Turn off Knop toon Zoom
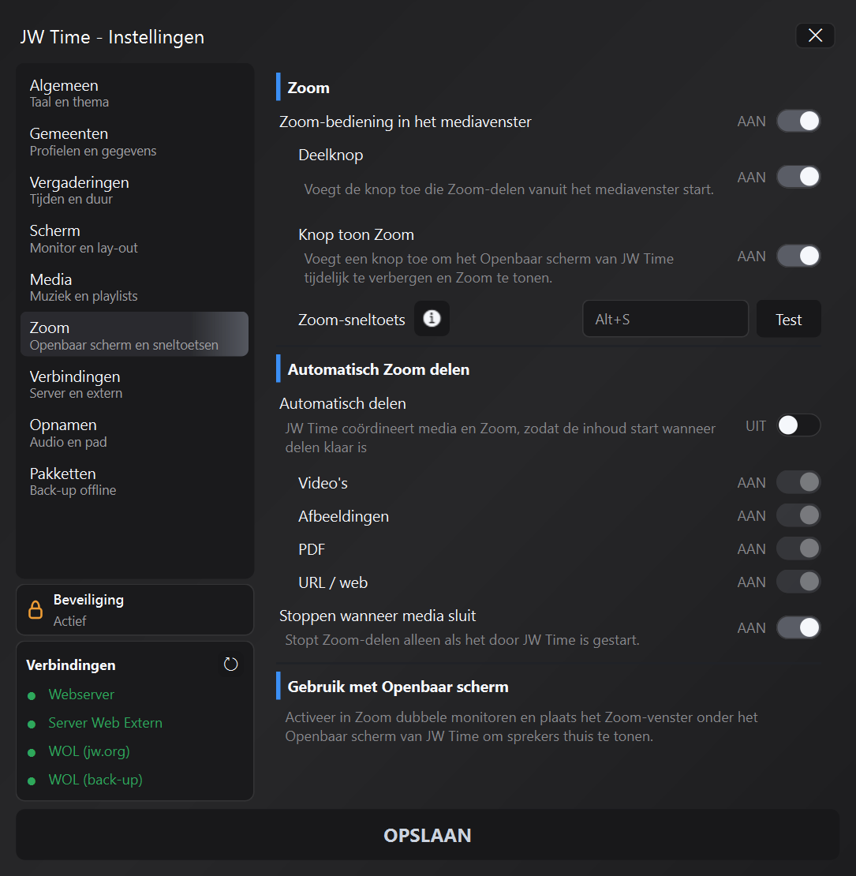Viewport: 856px width, 876px height. (798, 256)
